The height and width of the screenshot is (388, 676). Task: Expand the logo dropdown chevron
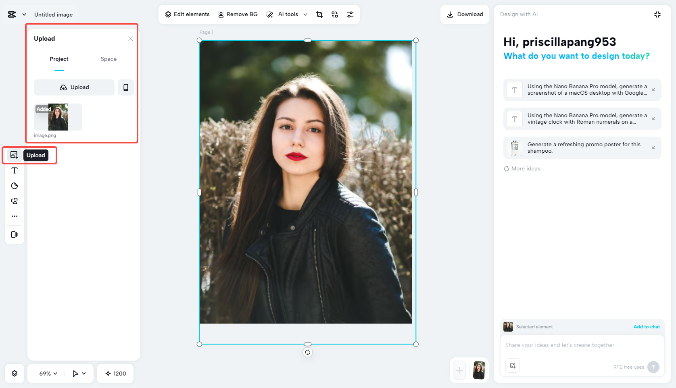[x=24, y=15]
